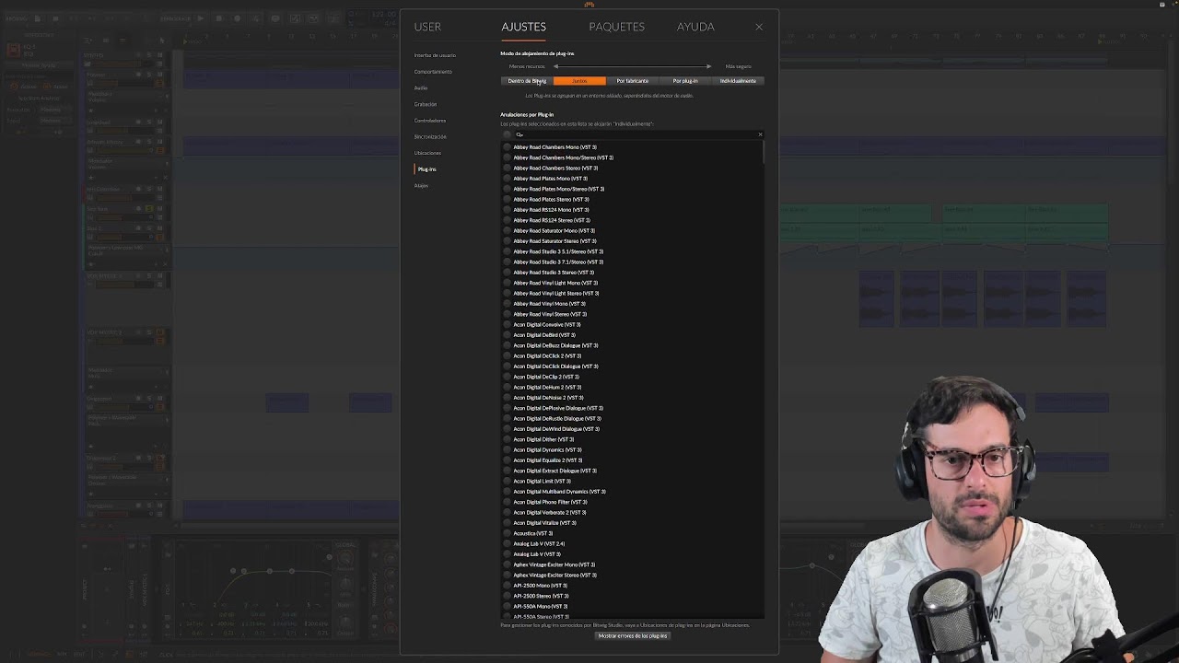Click the plug-in search field
1179x663 pixels.
click(639, 134)
